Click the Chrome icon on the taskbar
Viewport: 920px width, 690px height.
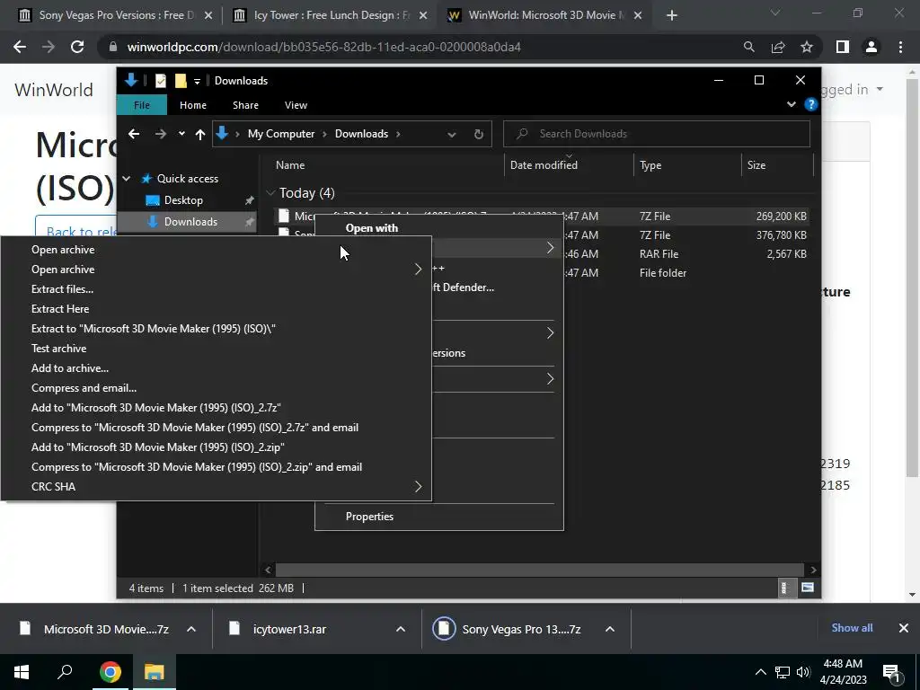[111, 672]
